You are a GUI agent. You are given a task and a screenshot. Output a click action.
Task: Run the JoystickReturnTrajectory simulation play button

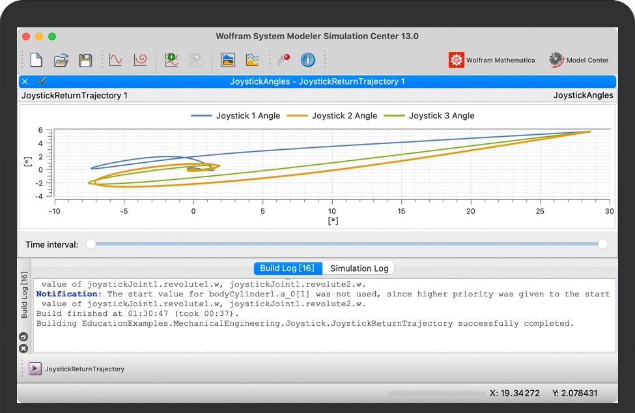pos(35,369)
